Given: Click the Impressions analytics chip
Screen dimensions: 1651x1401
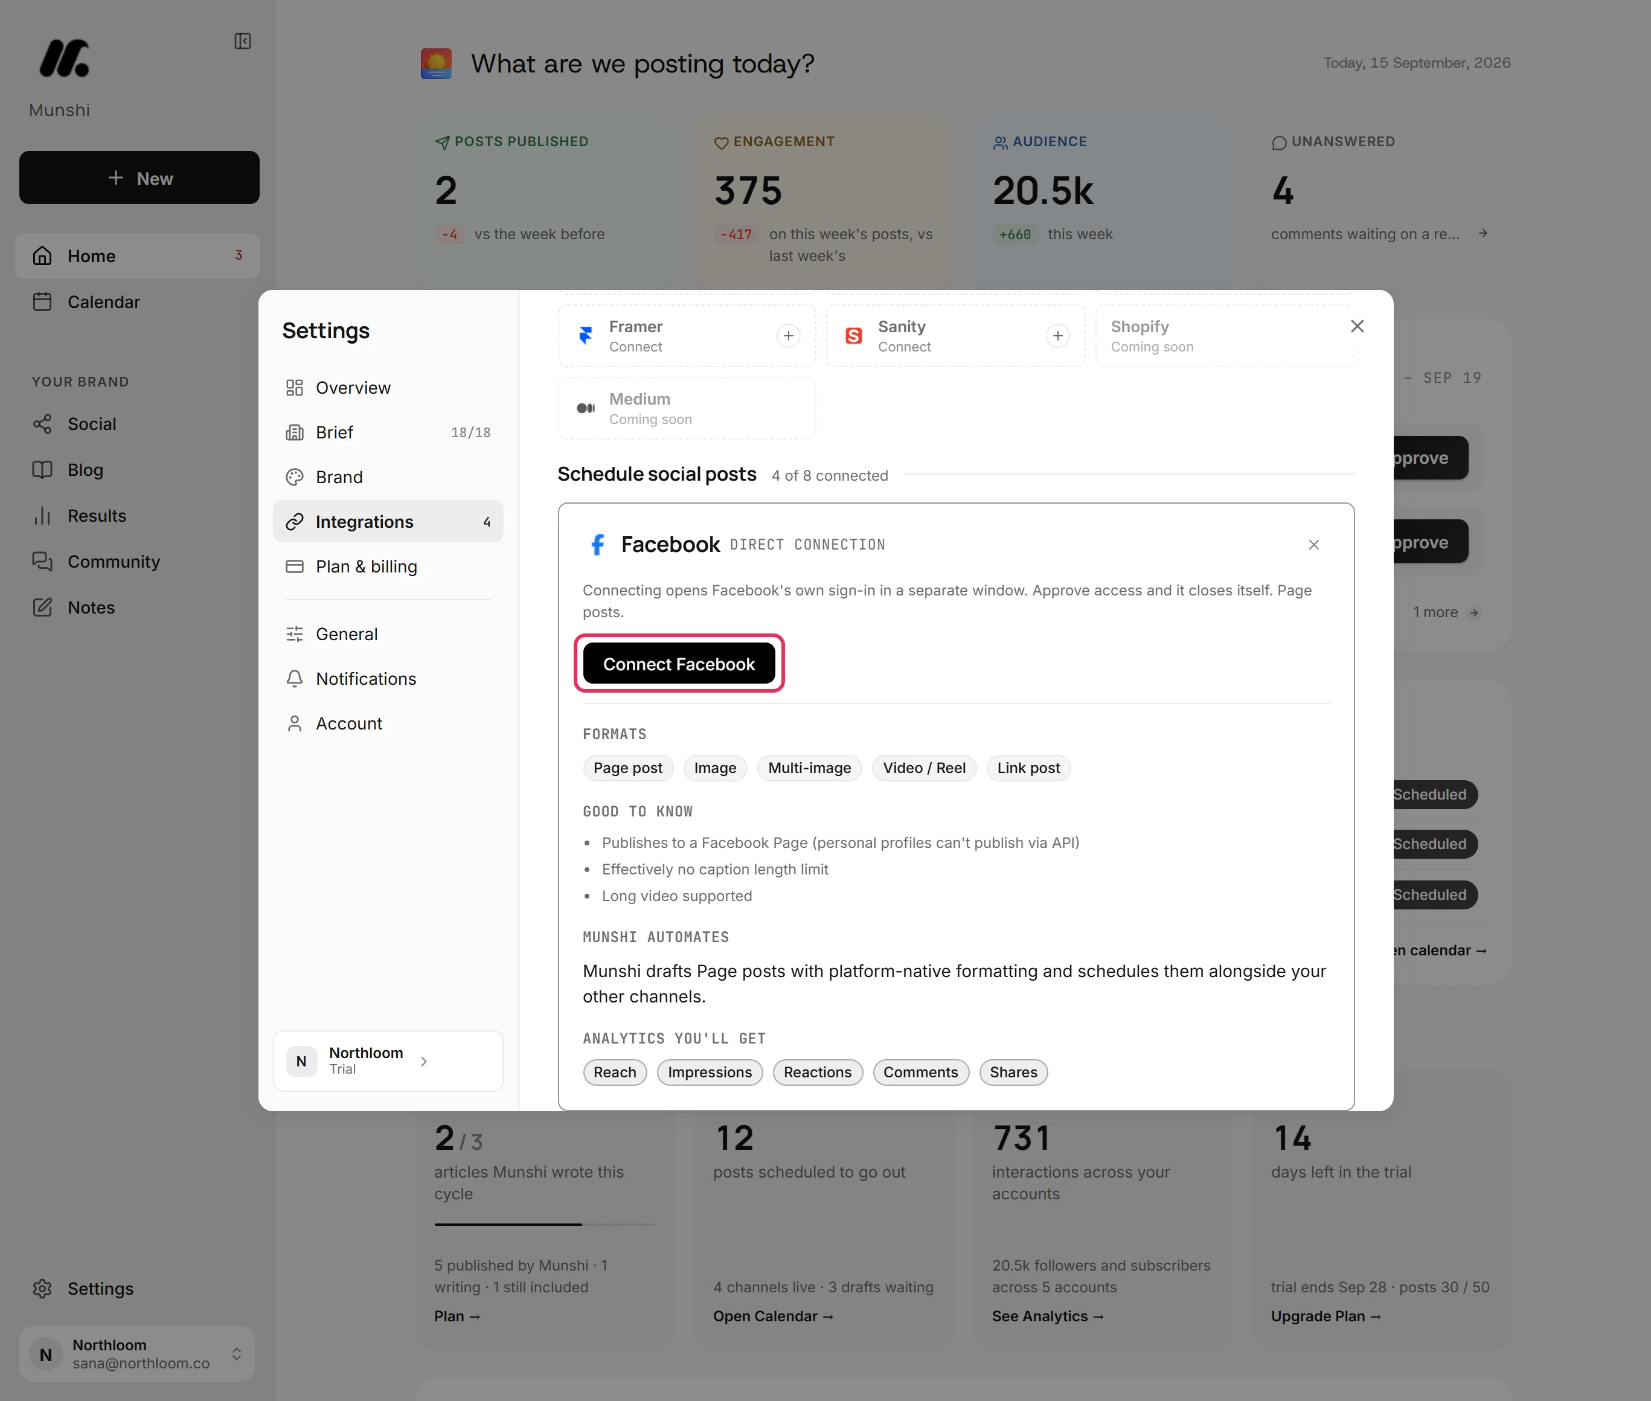Looking at the screenshot, I should click(x=710, y=1072).
